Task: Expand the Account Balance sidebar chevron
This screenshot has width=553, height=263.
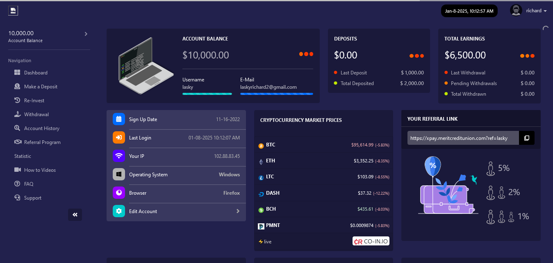Action: 86,34
